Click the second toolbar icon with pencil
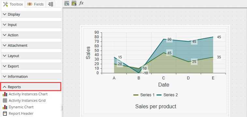The image size is (247, 117). (74, 3)
